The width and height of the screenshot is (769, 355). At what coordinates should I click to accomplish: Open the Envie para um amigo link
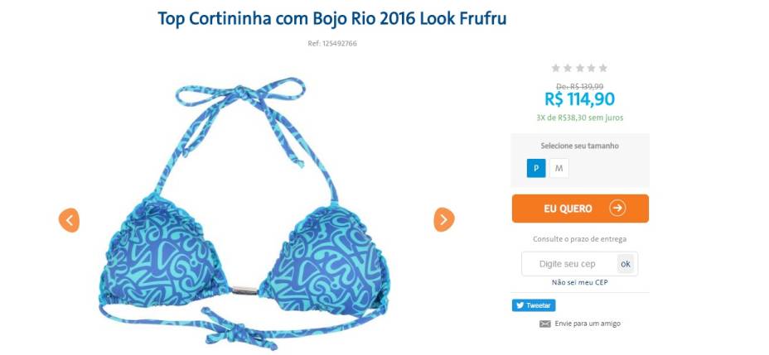point(588,324)
